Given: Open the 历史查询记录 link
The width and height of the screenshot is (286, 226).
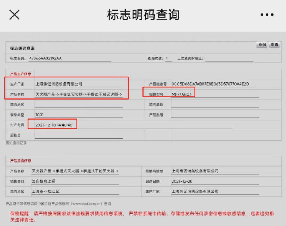Looking at the screenshot, I should (x=16, y=143).
